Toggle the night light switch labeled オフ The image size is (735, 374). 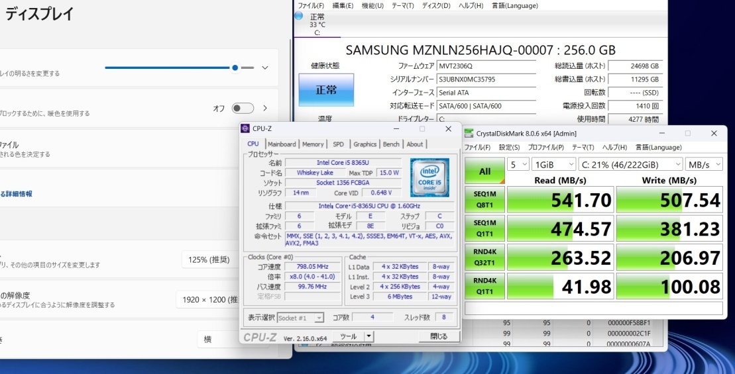click(243, 108)
